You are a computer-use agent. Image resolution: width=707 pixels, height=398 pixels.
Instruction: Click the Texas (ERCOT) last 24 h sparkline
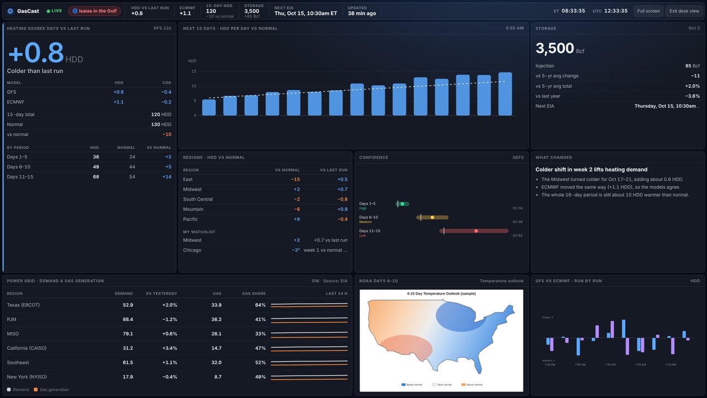coord(309,305)
